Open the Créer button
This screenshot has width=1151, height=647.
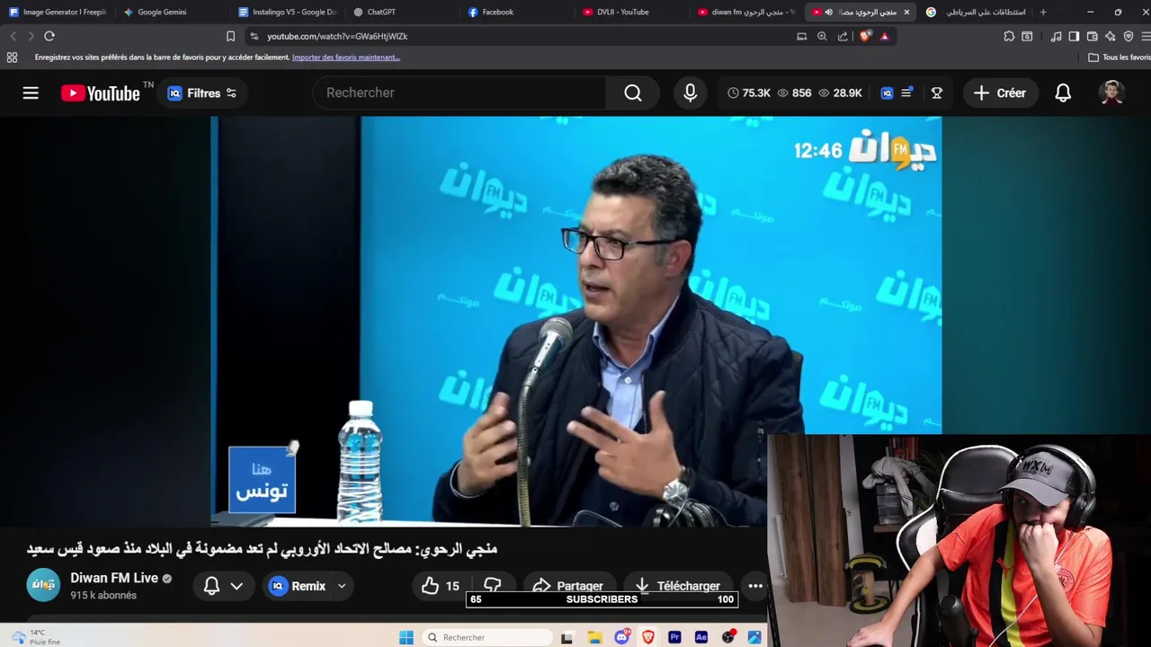point(1000,93)
